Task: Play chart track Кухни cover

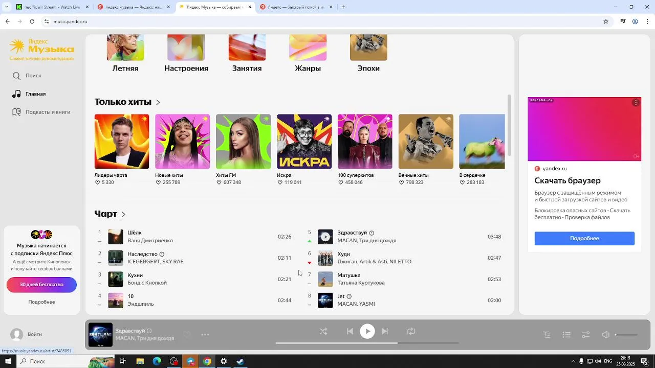Action: (116, 279)
